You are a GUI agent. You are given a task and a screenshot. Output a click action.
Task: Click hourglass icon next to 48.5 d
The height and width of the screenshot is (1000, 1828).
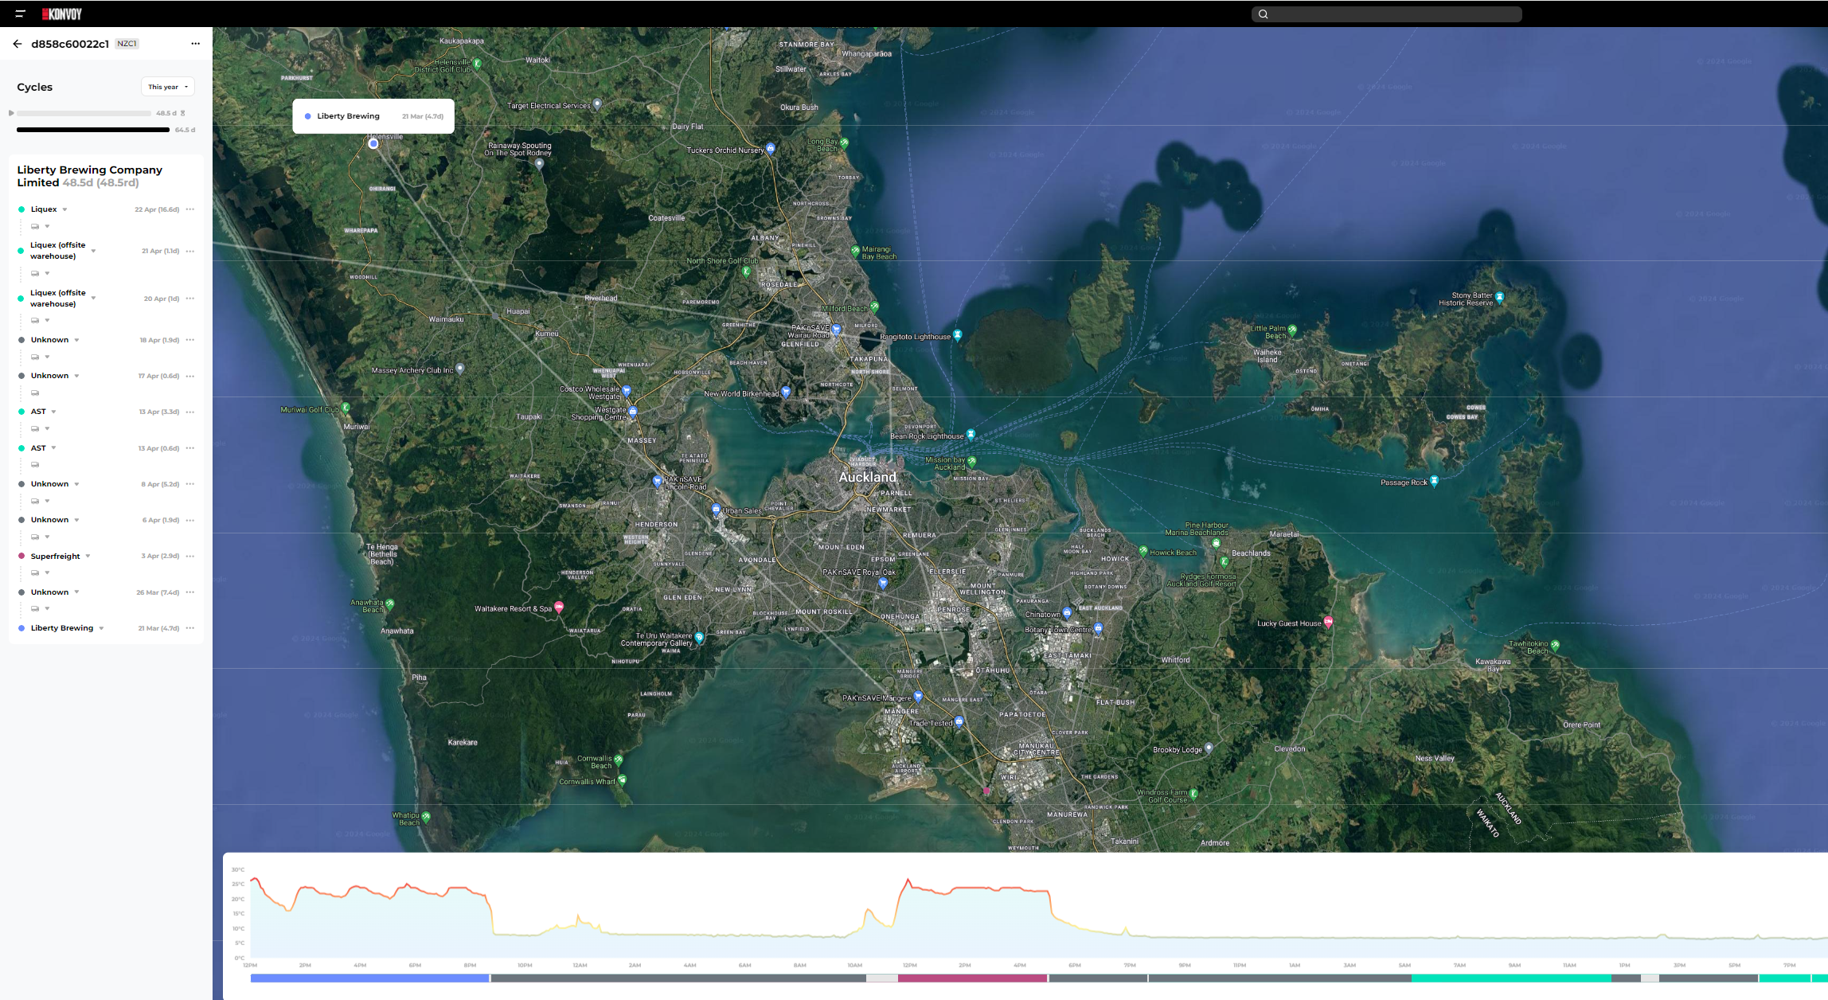(x=183, y=113)
